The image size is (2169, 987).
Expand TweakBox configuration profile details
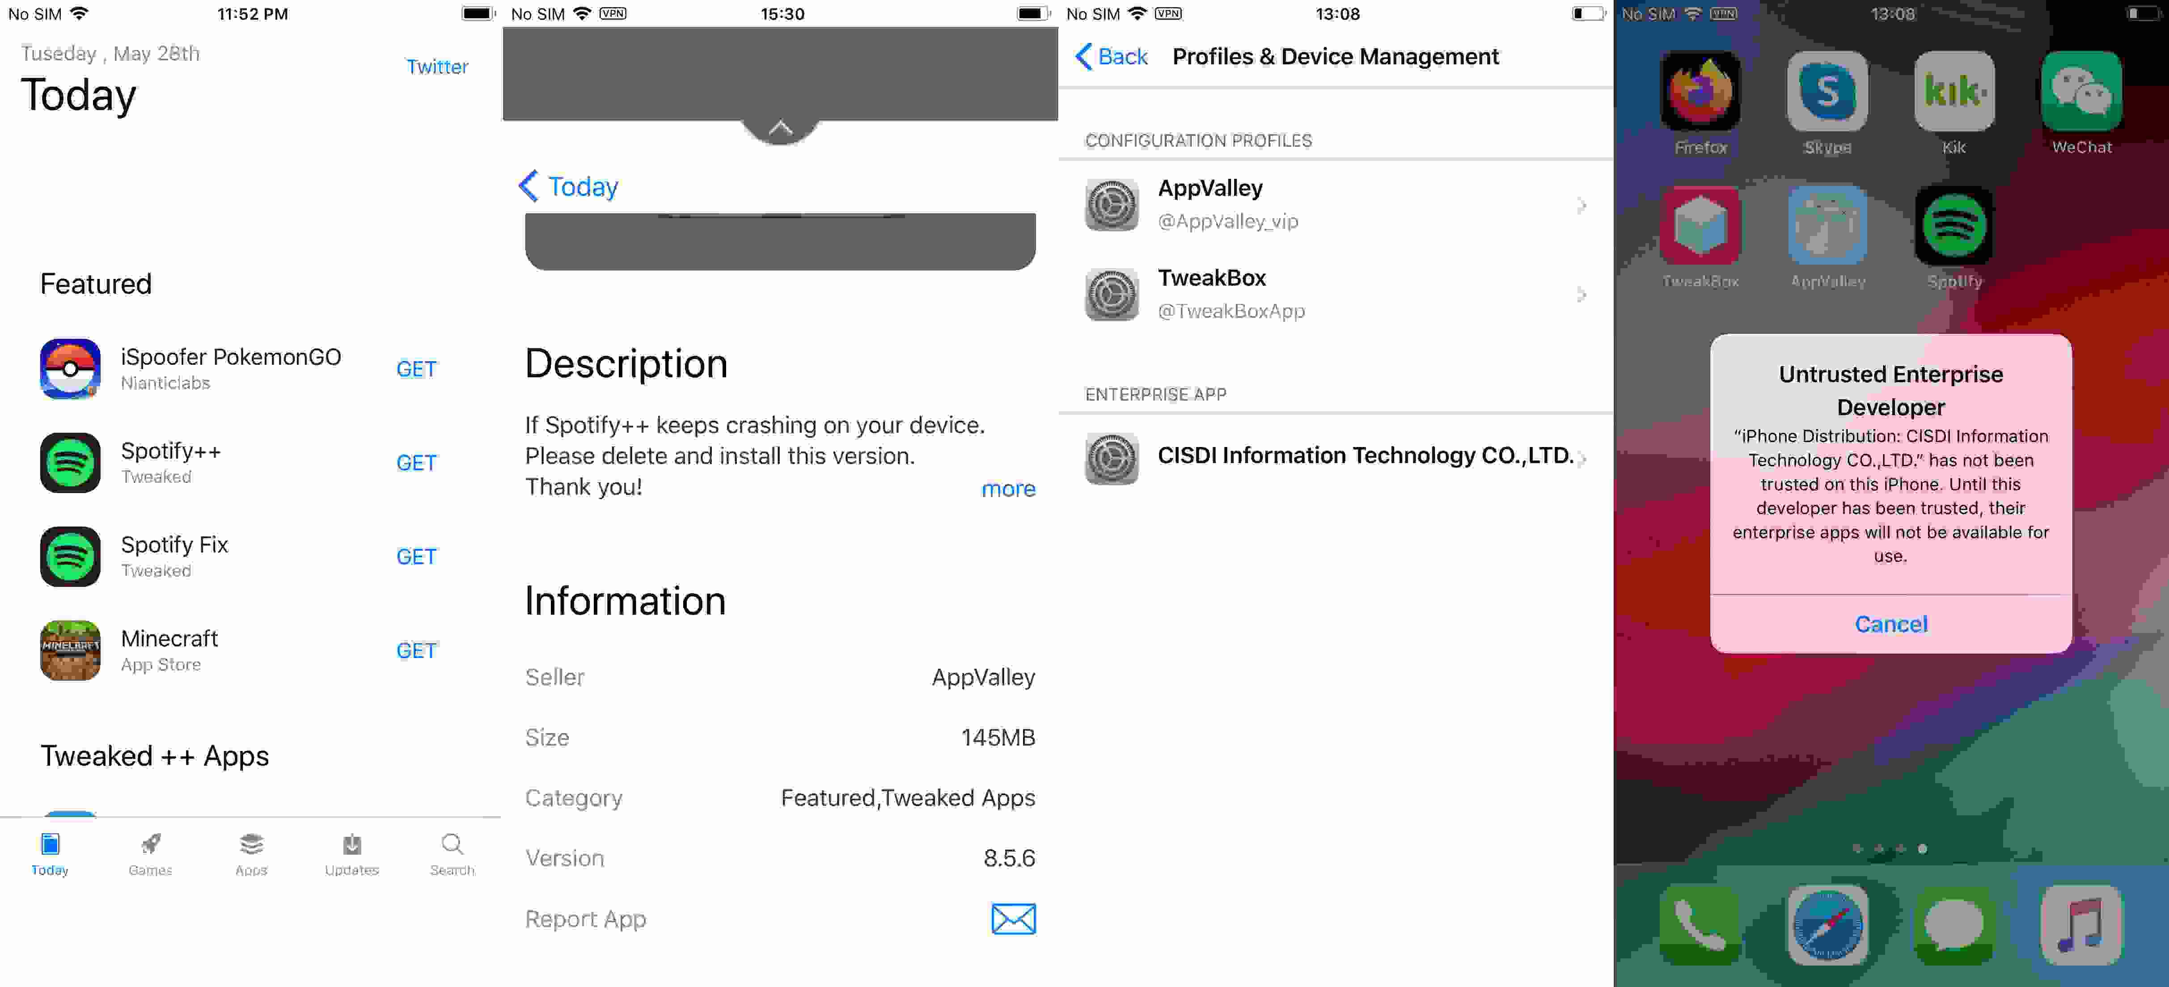(1335, 293)
